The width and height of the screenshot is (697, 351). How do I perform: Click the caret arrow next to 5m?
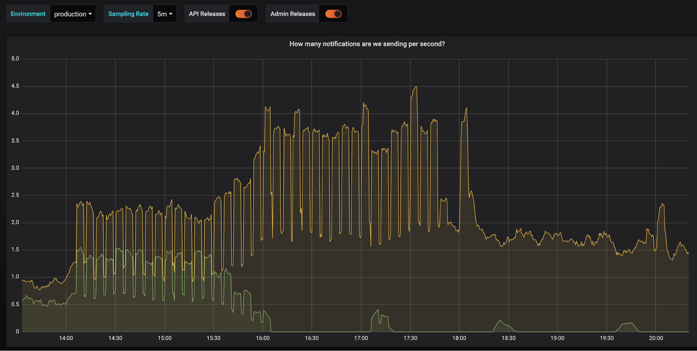(171, 14)
